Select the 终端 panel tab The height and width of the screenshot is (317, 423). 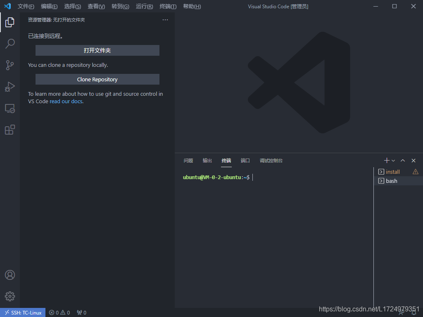(226, 161)
